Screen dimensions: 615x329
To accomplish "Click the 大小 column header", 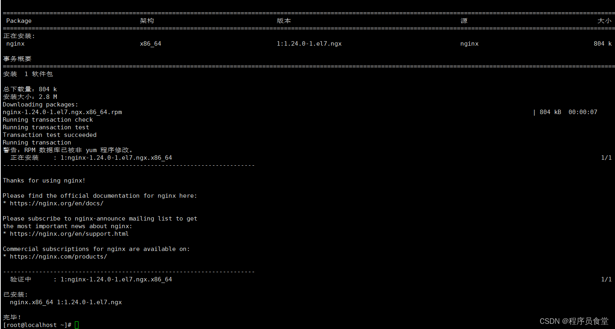I will pyautogui.click(x=604, y=20).
